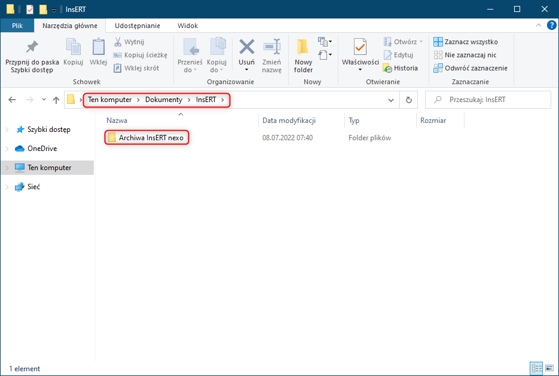Open the easy access dropdown icon

(325, 55)
